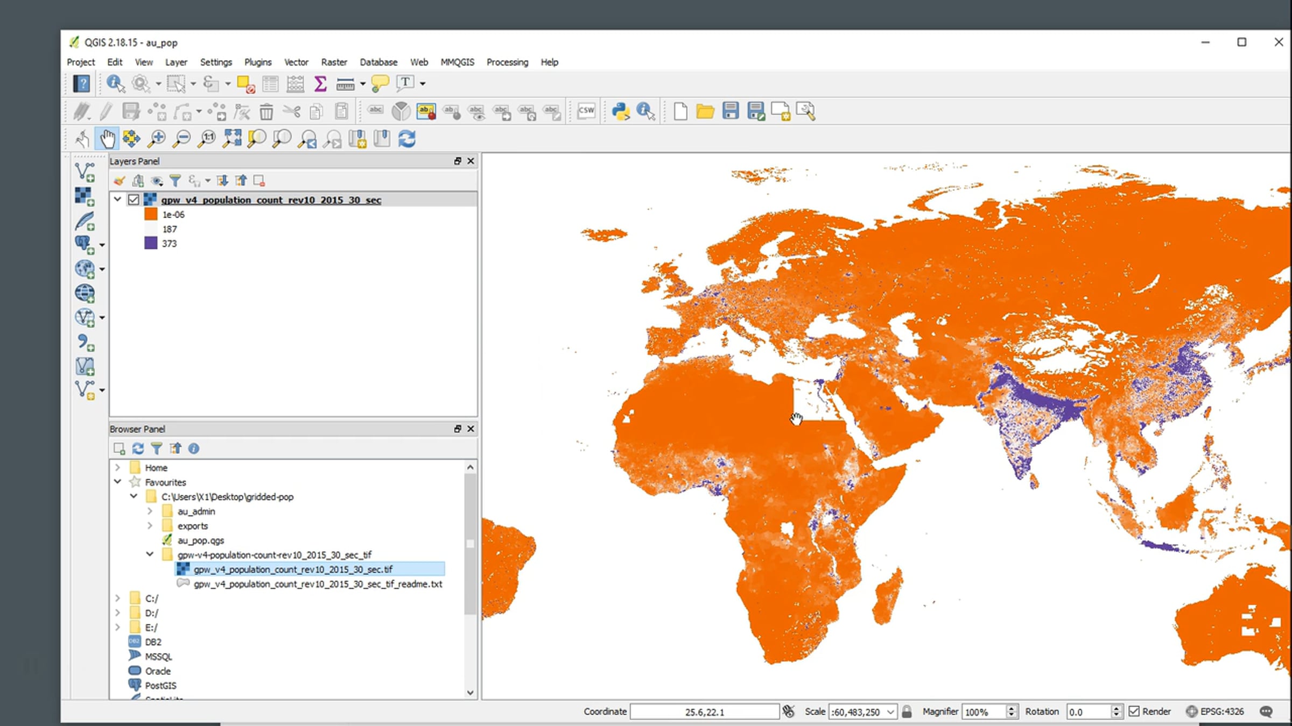The width and height of the screenshot is (1292, 726).
Task: Click the white 187 legend swatch
Action: (151, 229)
